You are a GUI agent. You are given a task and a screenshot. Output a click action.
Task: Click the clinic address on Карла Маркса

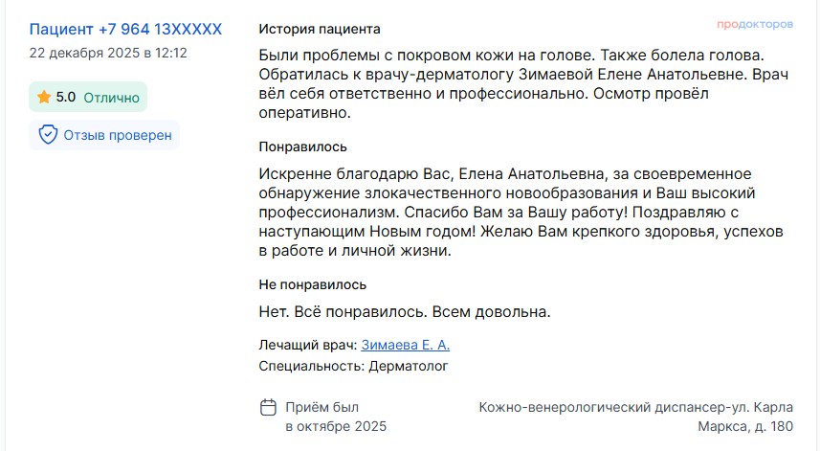[635, 417]
